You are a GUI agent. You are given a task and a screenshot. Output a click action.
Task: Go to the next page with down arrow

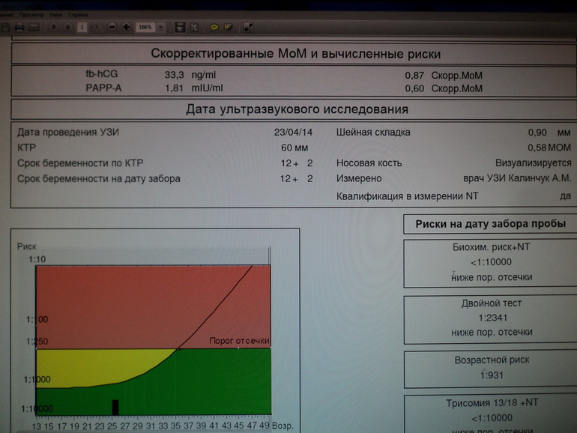click(x=67, y=28)
